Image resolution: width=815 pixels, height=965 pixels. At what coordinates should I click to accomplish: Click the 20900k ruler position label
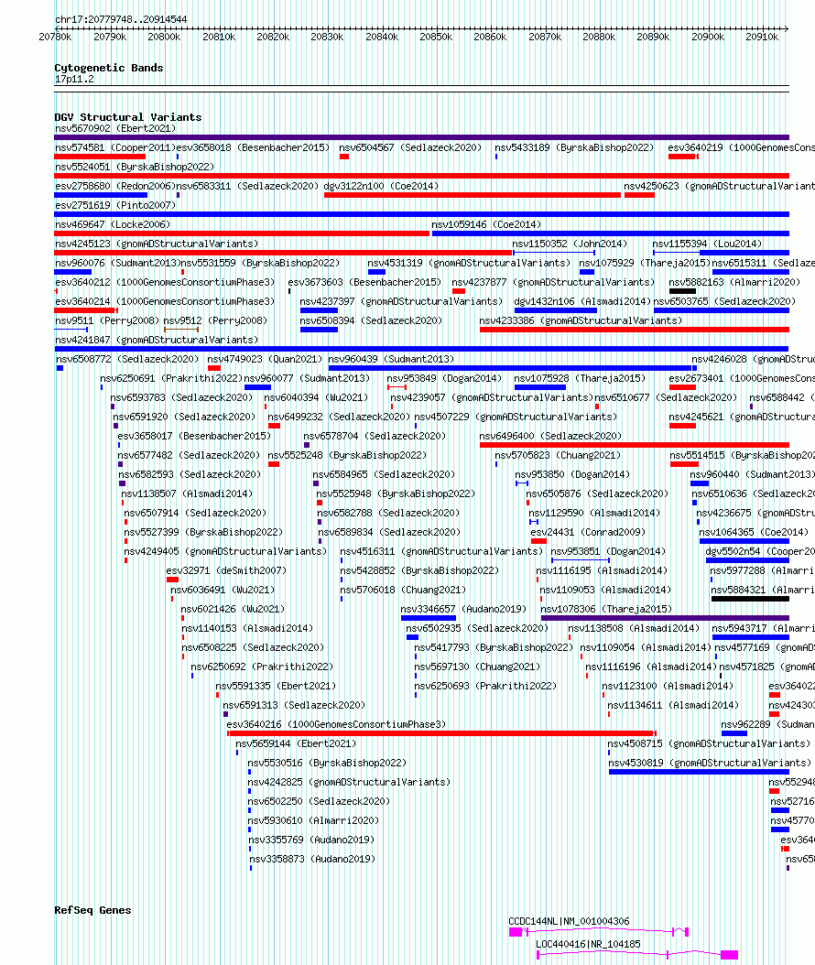[x=708, y=37]
